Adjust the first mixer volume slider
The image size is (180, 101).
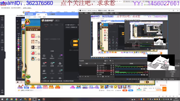pyautogui.click(x=129, y=69)
